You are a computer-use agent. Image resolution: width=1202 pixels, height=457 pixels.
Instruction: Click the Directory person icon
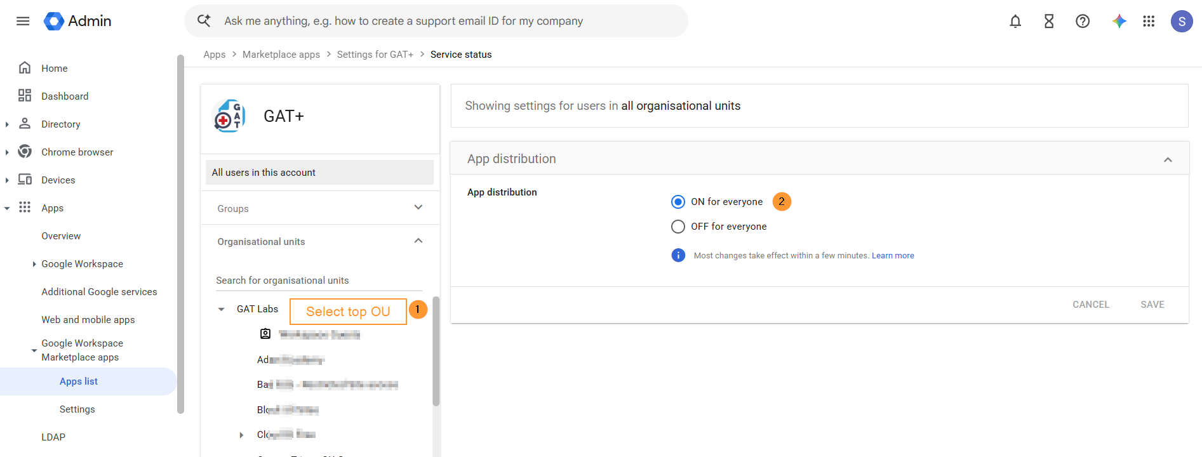click(25, 124)
